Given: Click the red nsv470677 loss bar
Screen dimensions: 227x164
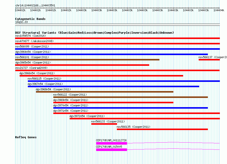Looking at the screenshot, I should pyautogui.click(x=117, y=44).
